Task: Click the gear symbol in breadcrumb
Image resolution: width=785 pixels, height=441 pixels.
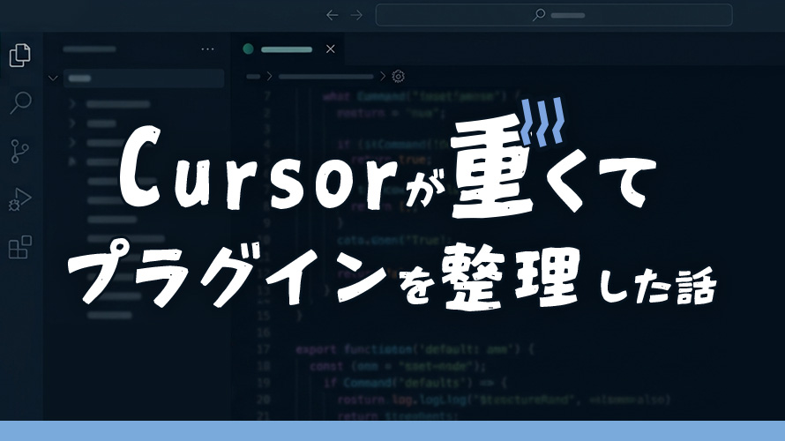Action: point(398,76)
